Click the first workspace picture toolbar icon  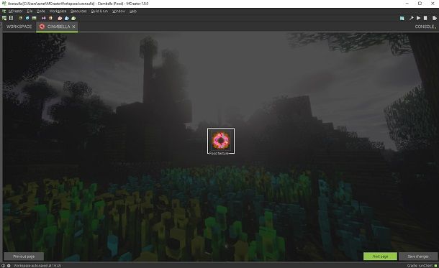(x=4, y=18)
